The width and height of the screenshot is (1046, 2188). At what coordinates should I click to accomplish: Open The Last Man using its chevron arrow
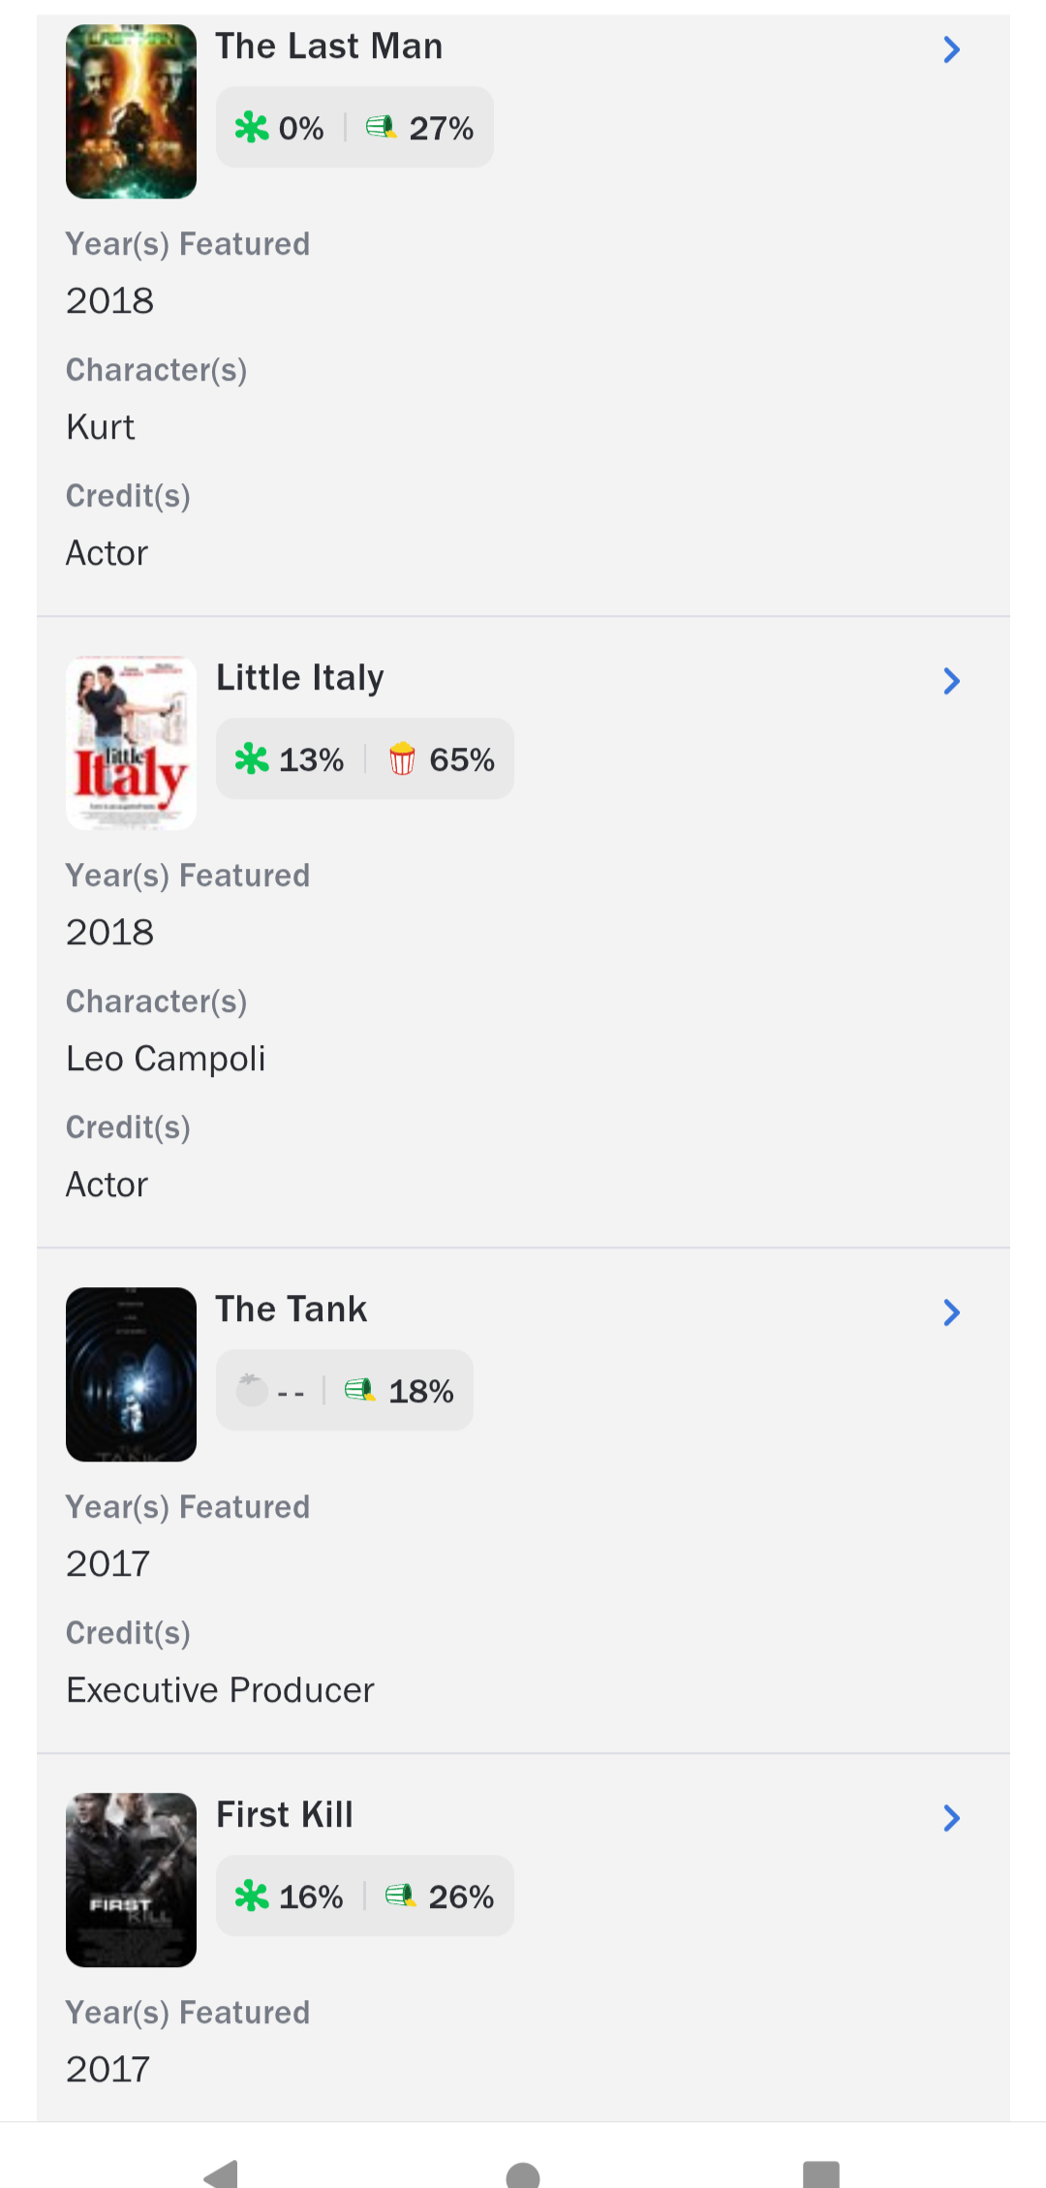pos(951,49)
